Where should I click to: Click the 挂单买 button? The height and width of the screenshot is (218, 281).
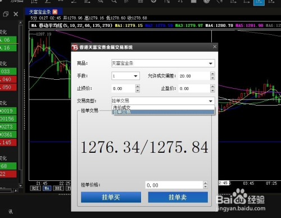tap(111, 197)
